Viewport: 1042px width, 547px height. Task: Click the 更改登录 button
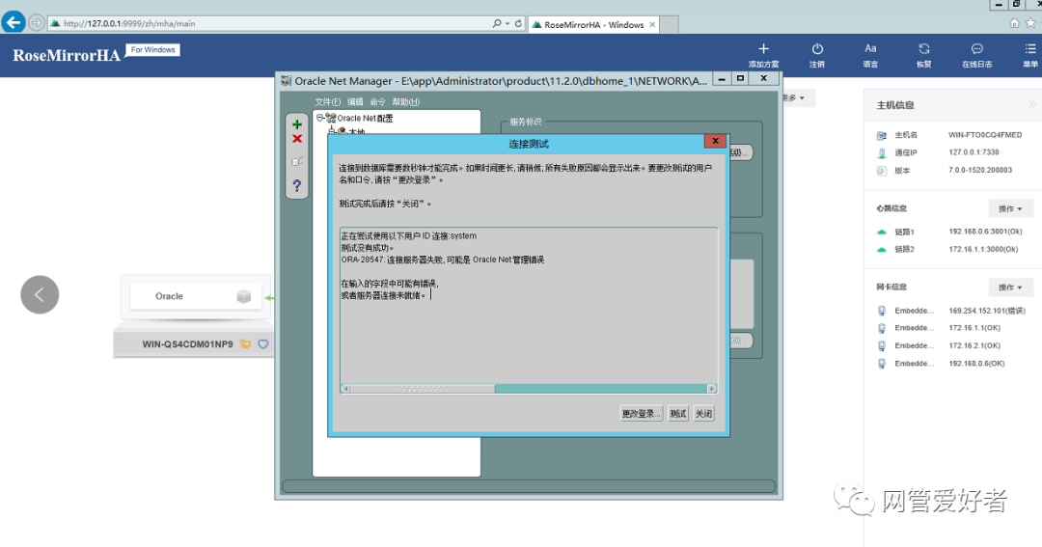point(641,414)
